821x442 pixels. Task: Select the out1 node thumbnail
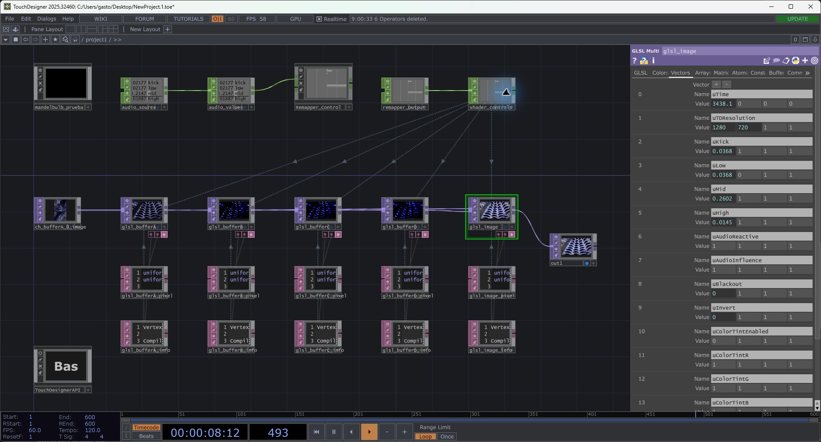tap(576, 247)
